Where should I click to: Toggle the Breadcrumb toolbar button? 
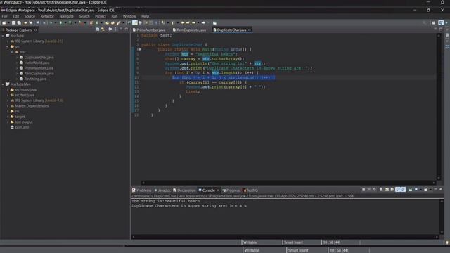pyautogui.click(x=129, y=22)
